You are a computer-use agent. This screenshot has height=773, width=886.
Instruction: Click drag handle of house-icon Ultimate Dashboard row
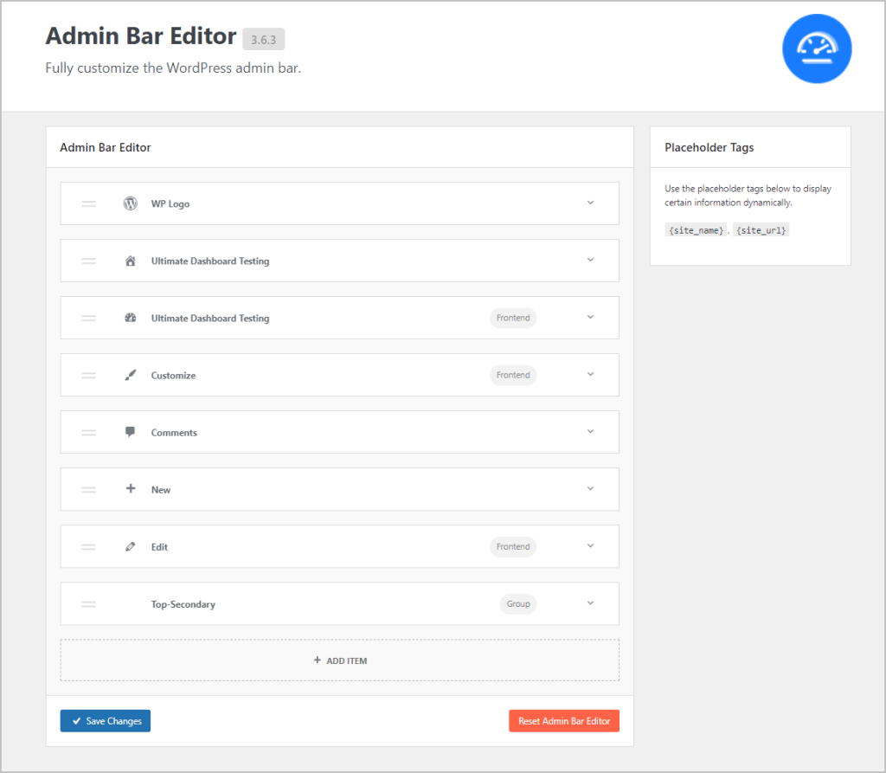tap(89, 261)
